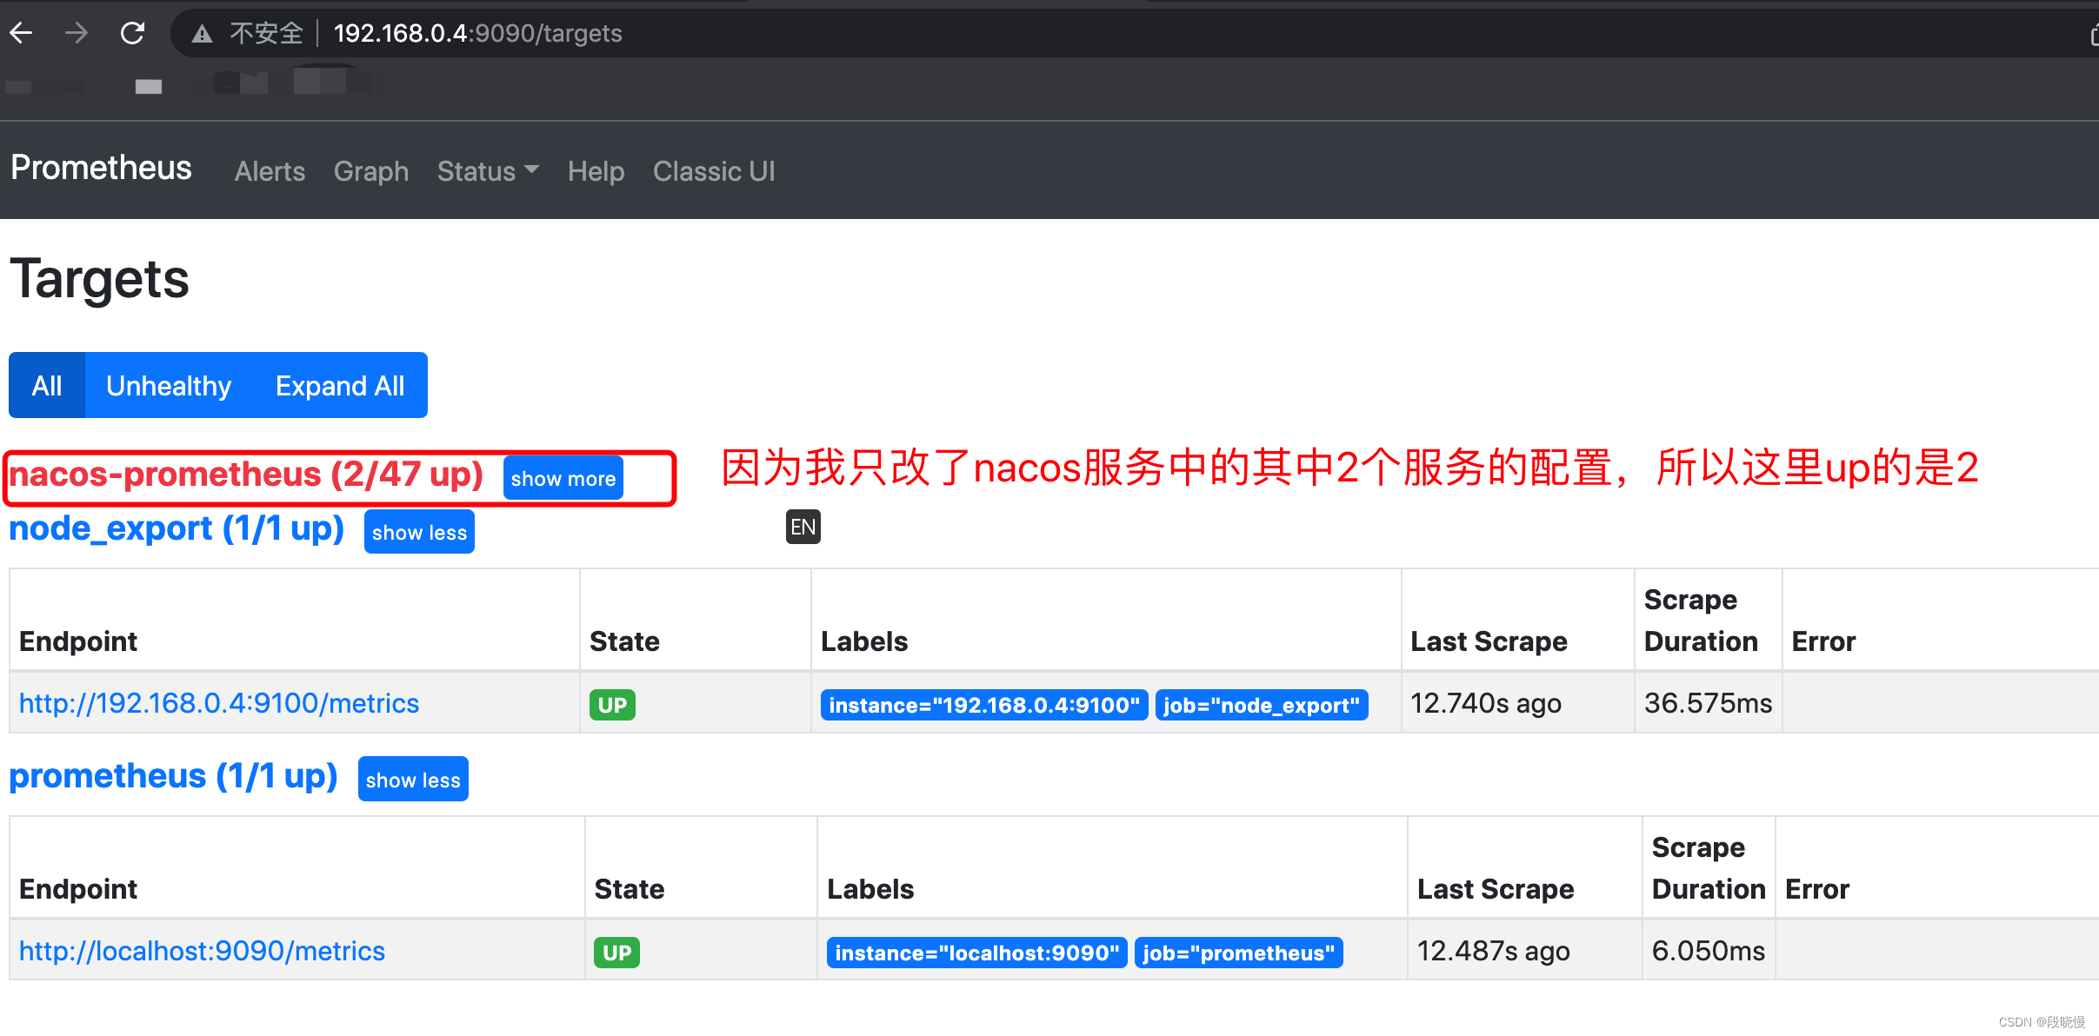This screenshot has height=1036, width=2099.
Task: Click the Expand All button
Action: 340,385
